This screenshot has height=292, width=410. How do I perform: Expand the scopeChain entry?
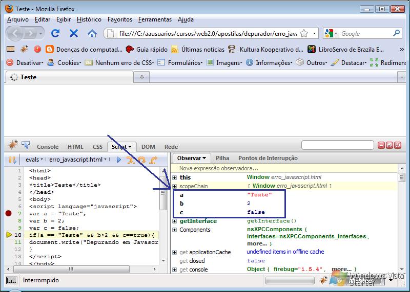point(175,186)
